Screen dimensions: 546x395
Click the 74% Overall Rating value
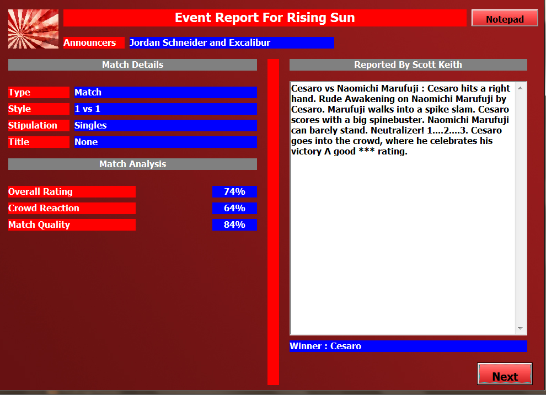pos(234,191)
